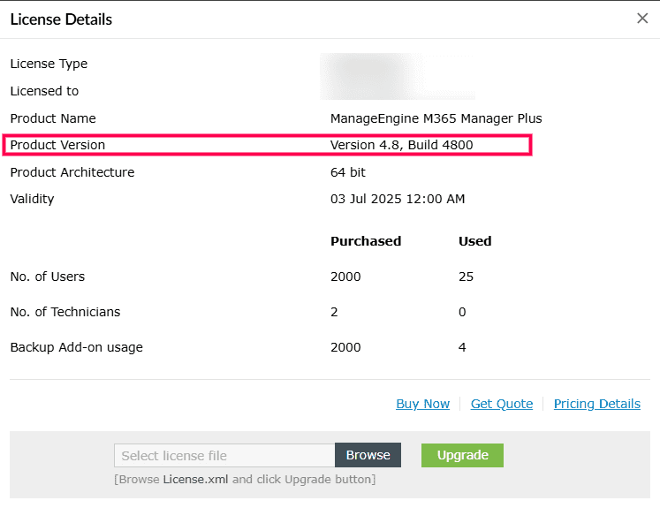Click the No. of Technicians row label
Screen dimensions: 660x508
coord(64,312)
